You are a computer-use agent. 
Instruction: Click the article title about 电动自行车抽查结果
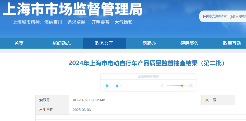[x=147, y=63]
